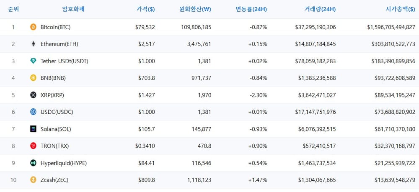Select TRON price $0.3410
The image size is (419, 192).
point(145,146)
